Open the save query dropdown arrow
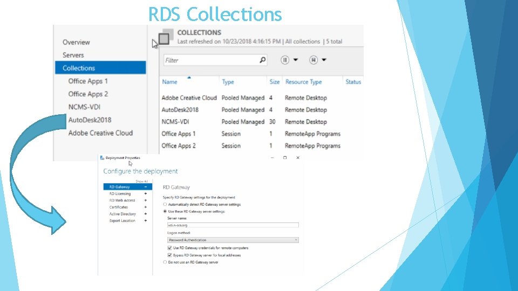Image resolution: width=518 pixels, height=291 pixels. coord(324,60)
